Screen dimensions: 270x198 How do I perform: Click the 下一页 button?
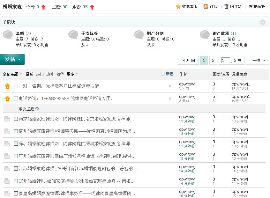coord(255,60)
